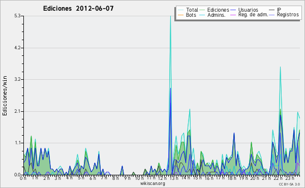Click the y-axis label 'Ediciones/min'
The height and width of the screenshot is (188, 305).
5,96
